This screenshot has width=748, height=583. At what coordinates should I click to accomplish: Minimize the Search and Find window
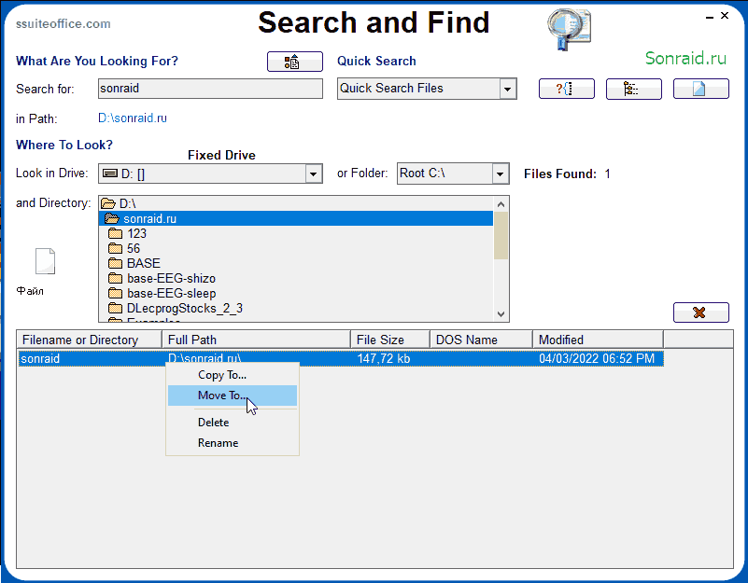[x=710, y=17]
